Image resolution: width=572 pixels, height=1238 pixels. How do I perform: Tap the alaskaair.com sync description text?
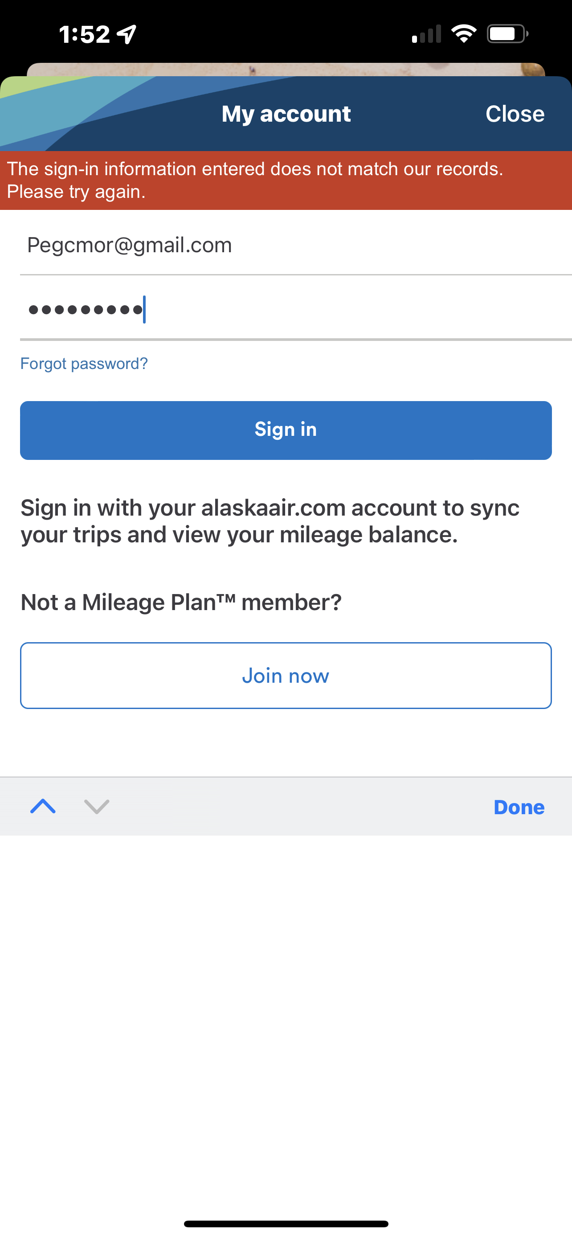270,521
